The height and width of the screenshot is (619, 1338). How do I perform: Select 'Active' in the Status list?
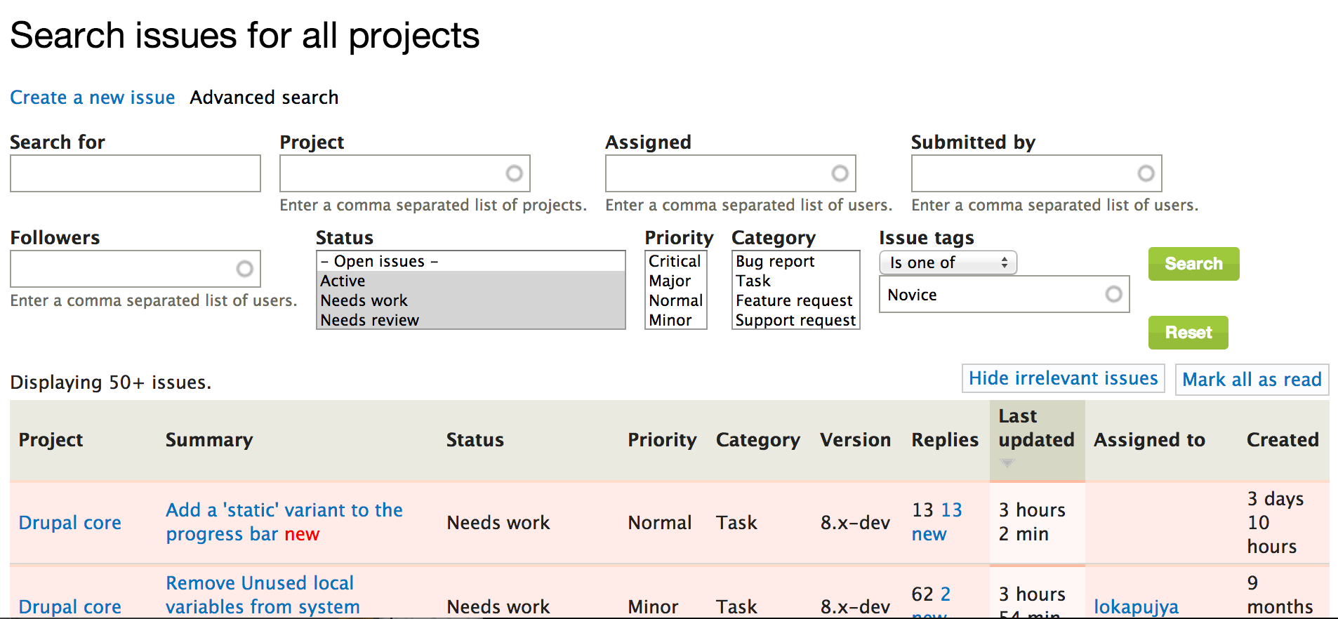(471, 281)
